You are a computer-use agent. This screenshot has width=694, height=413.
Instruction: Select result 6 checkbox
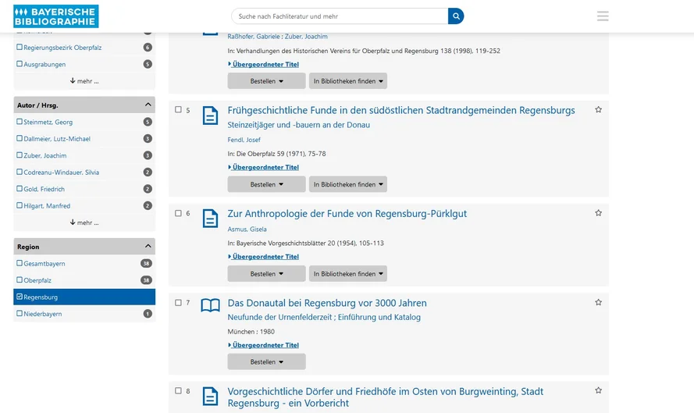point(178,213)
